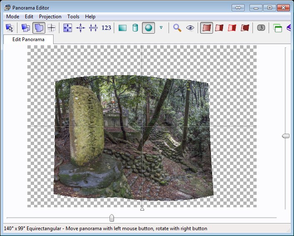Viewport: 294px width, 236px height.
Task: Click the crosshair center point tool
Action: pyautogui.click(x=51, y=28)
